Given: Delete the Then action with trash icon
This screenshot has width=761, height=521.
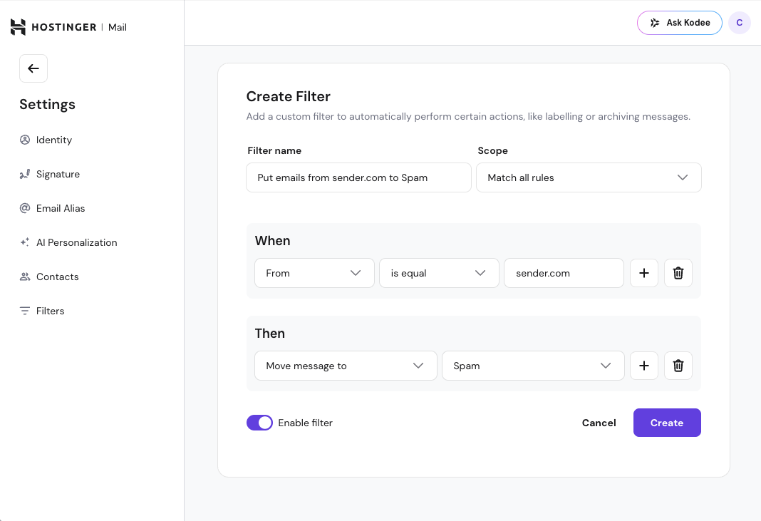Looking at the screenshot, I should point(678,366).
